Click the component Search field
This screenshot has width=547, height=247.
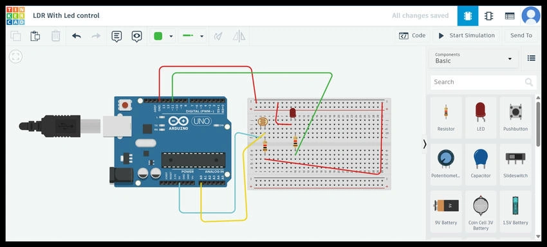click(483, 82)
